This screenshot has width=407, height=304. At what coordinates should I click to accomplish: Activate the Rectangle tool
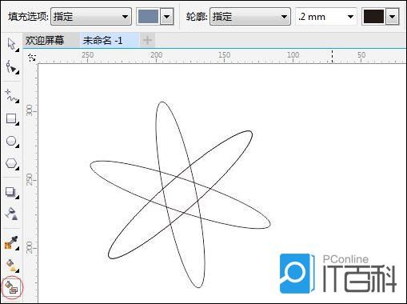[x=11, y=119]
